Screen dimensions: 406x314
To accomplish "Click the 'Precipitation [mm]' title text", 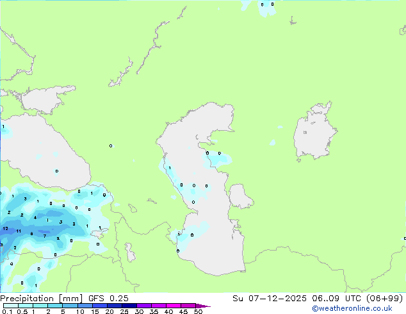I will point(41,299).
